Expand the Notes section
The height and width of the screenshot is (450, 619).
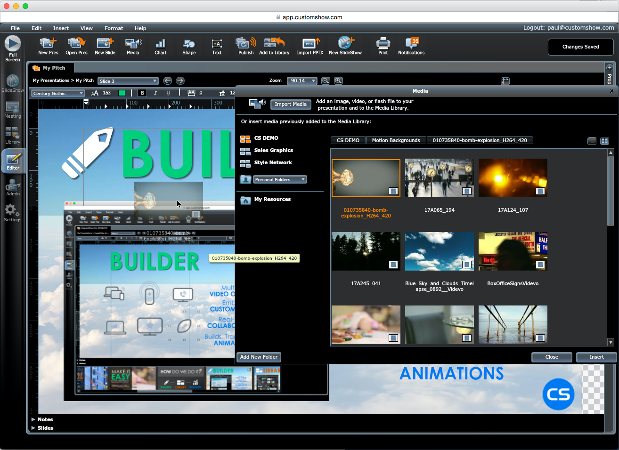pos(42,419)
